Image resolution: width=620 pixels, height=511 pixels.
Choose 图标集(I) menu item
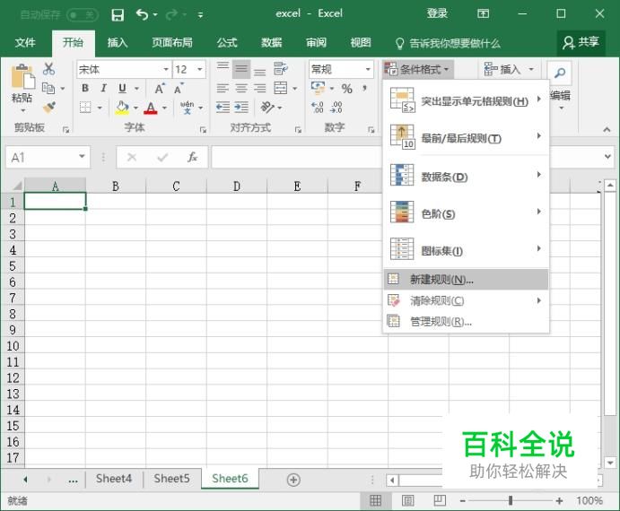[467, 250]
